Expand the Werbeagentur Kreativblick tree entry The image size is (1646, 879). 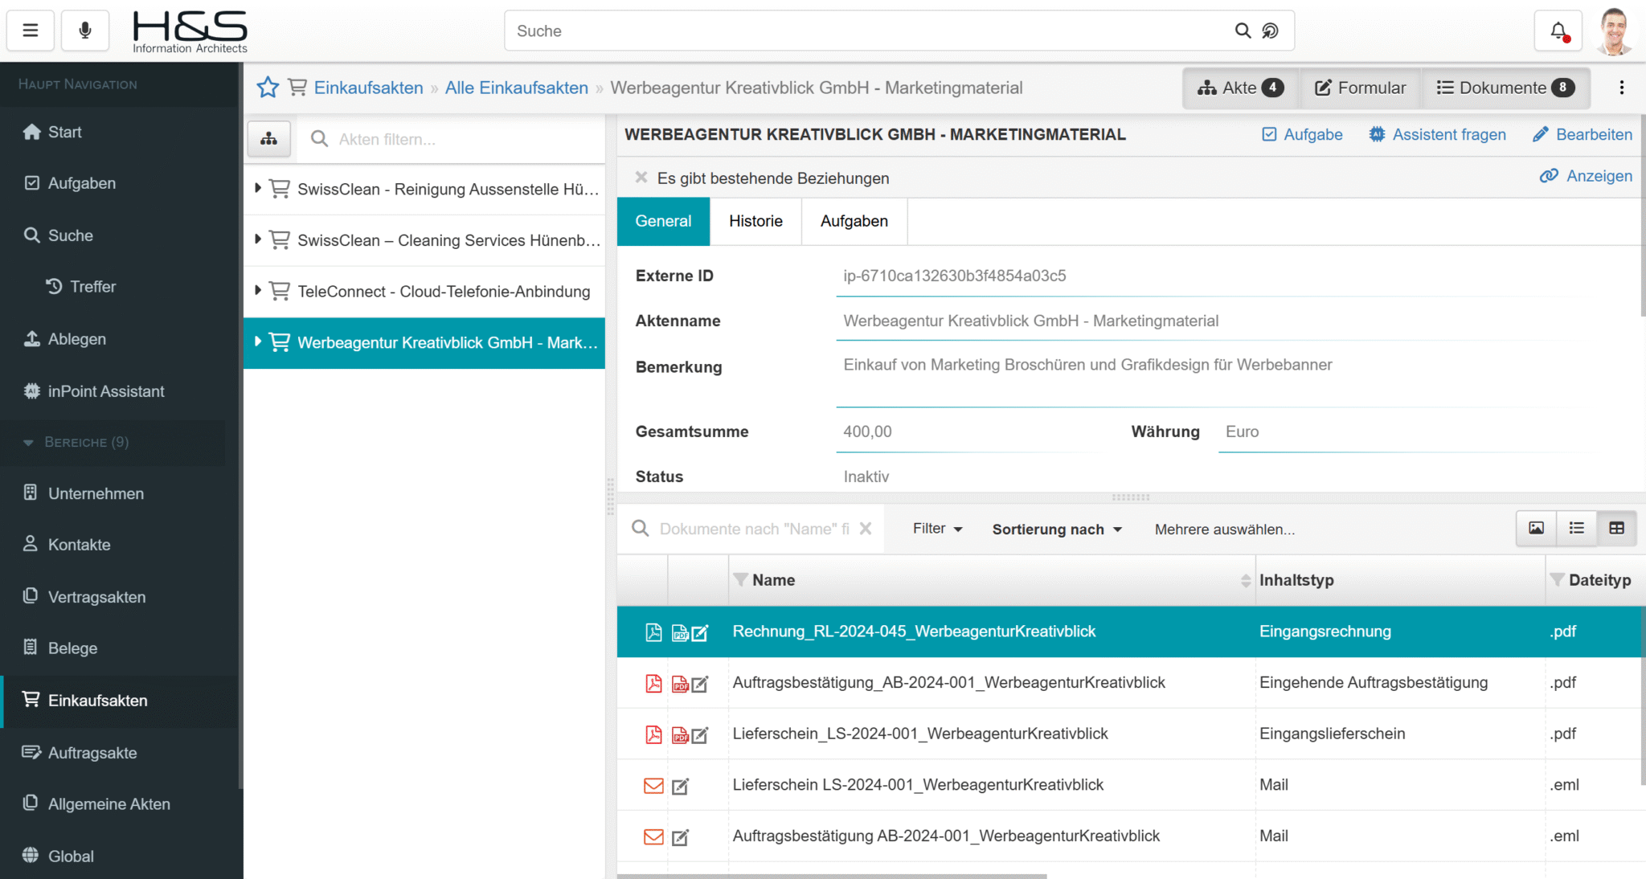point(257,341)
